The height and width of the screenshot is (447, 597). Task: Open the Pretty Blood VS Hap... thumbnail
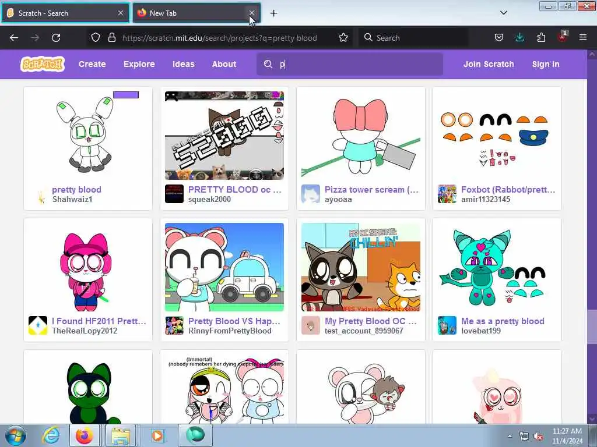click(224, 267)
